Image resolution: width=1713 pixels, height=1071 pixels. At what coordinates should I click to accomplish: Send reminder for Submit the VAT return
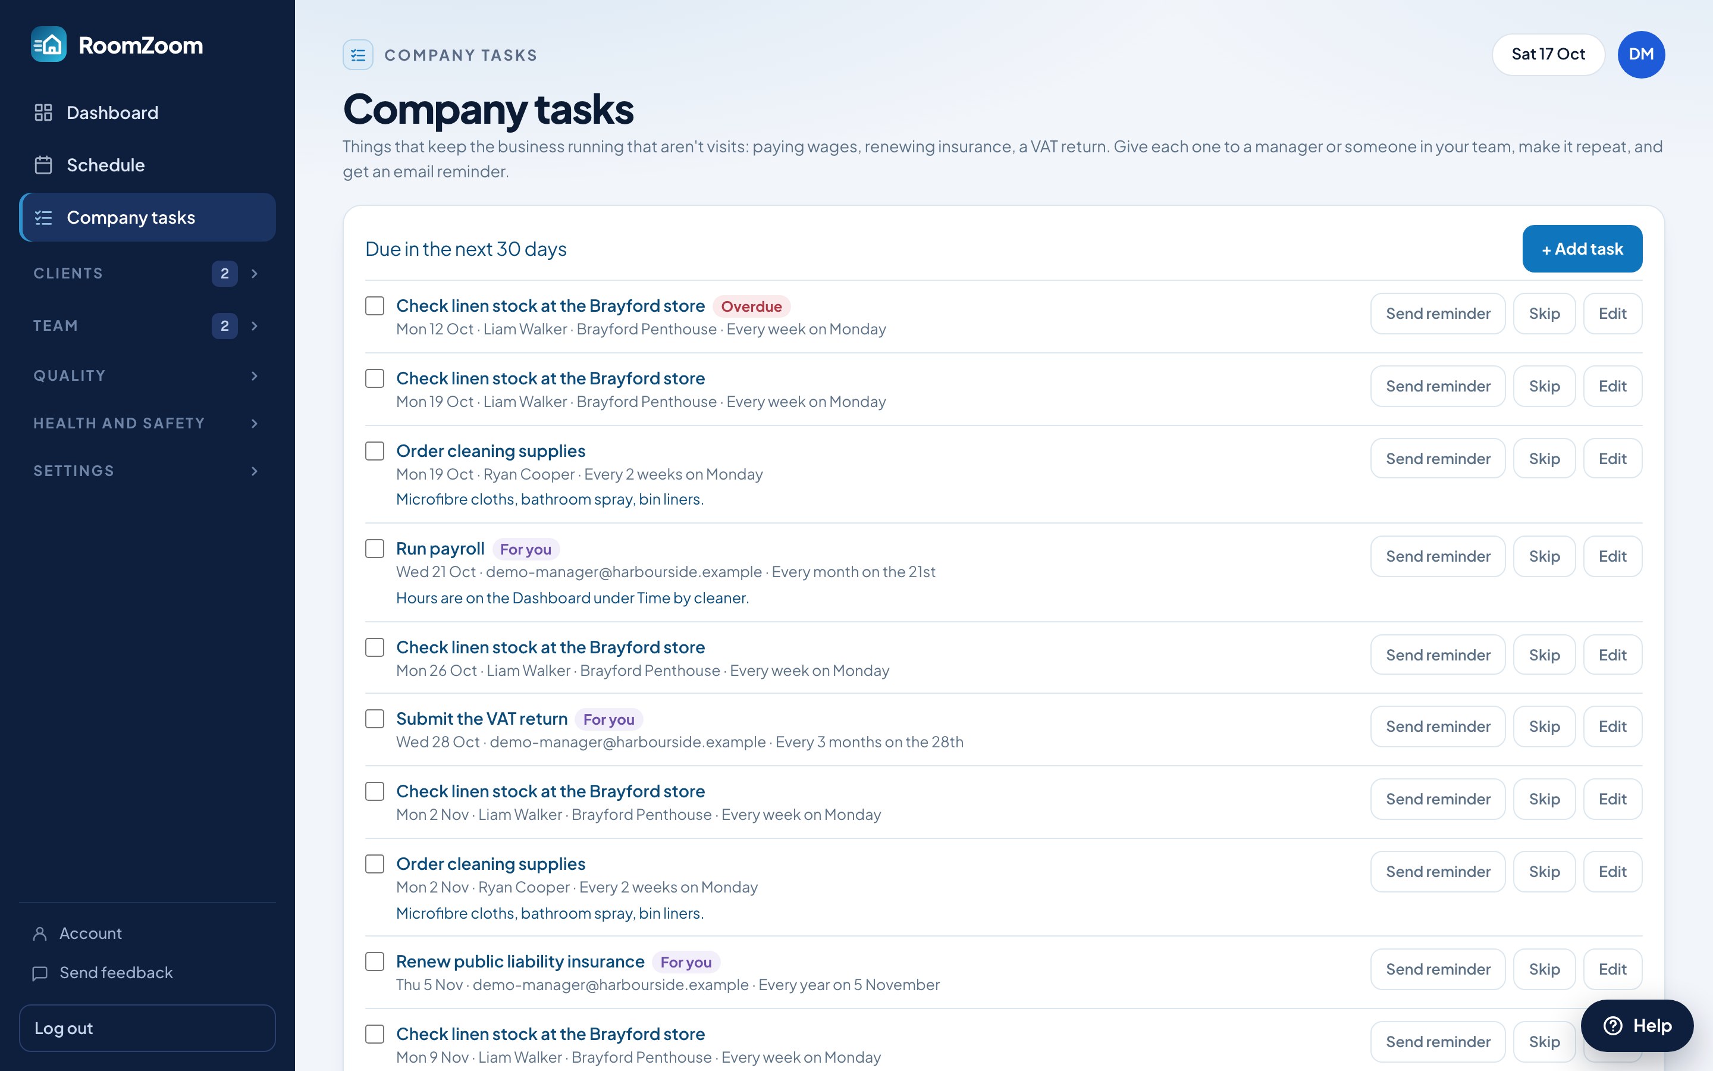(x=1438, y=726)
